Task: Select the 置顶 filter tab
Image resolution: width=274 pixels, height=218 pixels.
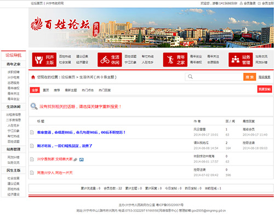Action: [46, 90]
